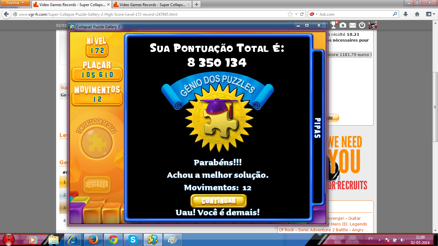438x246 pixels.
Task: Expand the Ask search engine dropdown
Action: (x=317, y=14)
